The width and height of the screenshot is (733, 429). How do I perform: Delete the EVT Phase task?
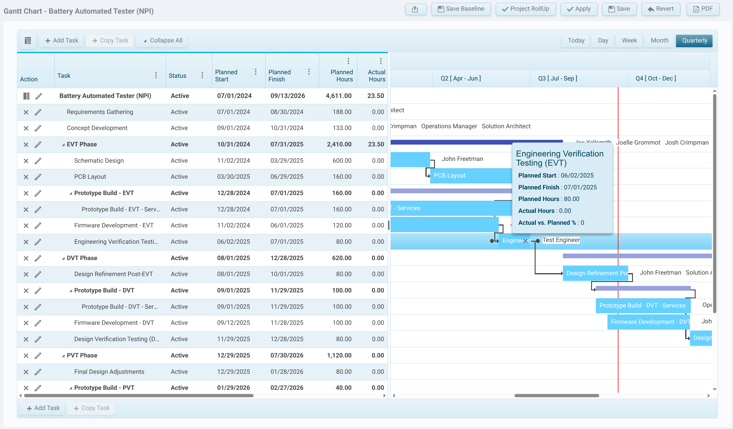tap(26, 145)
